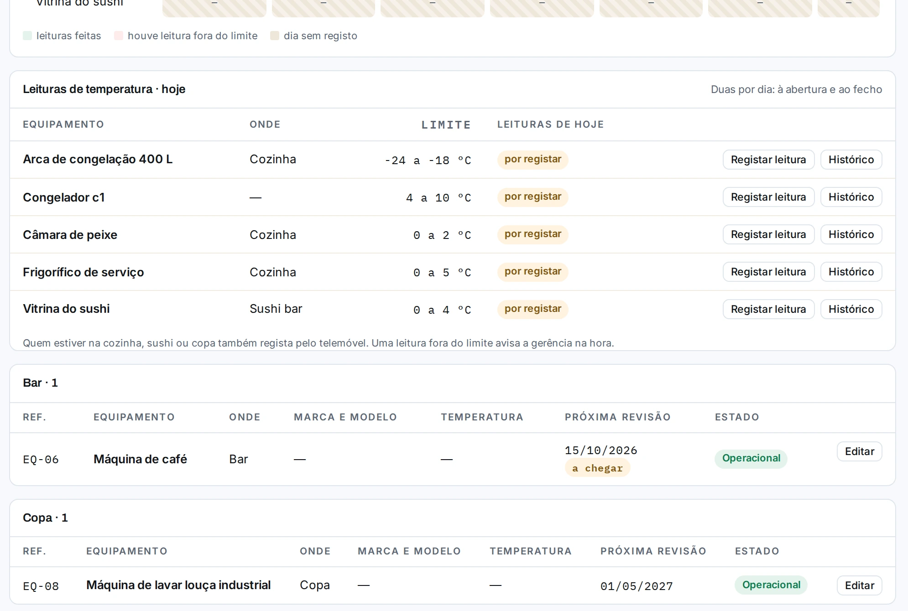This screenshot has height=611, width=908.
Task: Click the beige 'dia sem registo' legend swatch
Action: tap(275, 36)
